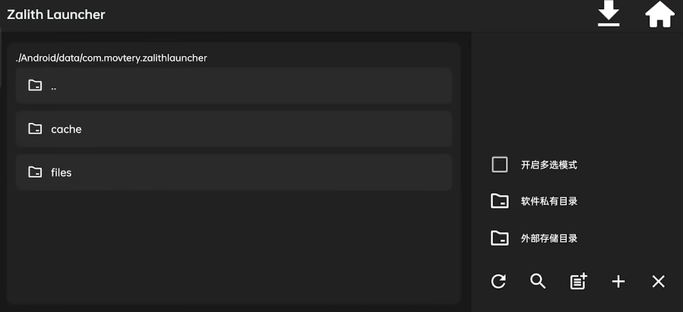
Task: Refresh the file list
Action: click(498, 282)
